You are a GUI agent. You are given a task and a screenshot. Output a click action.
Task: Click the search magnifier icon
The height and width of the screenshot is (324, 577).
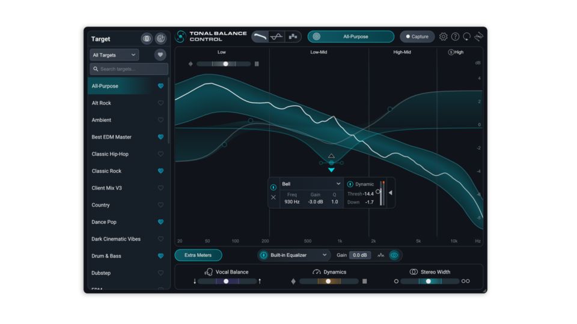click(x=96, y=69)
